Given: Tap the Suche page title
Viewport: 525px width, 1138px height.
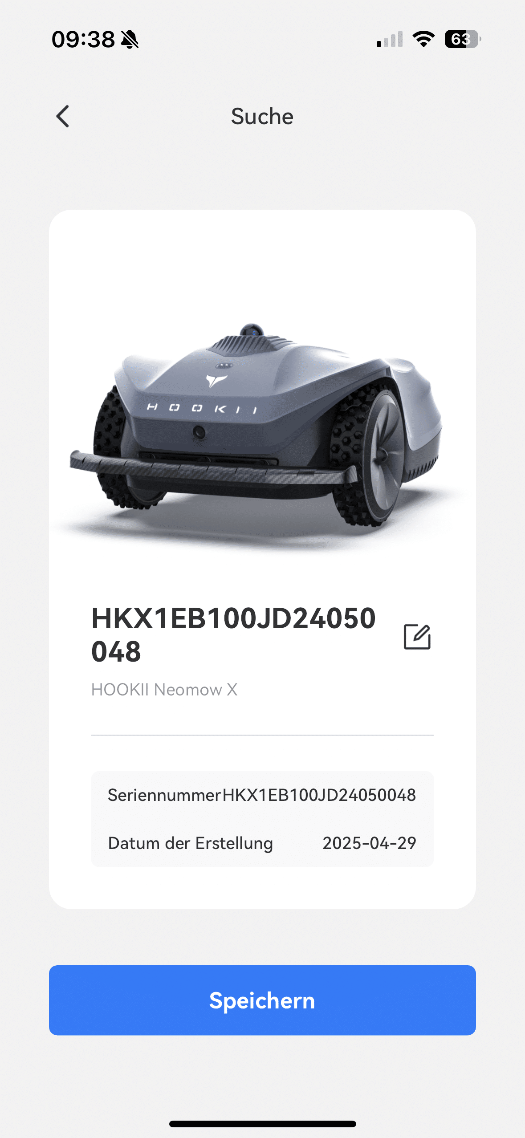Looking at the screenshot, I should (262, 117).
